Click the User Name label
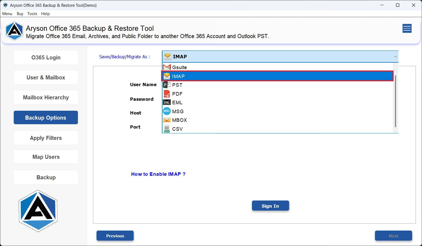 pyautogui.click(x=143, y=85)
